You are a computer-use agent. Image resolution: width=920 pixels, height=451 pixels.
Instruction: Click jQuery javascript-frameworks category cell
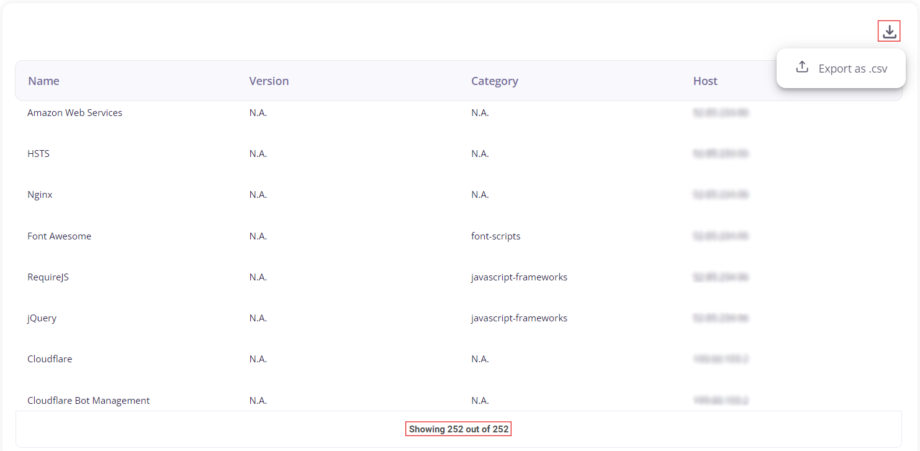[x=519, y=318]
